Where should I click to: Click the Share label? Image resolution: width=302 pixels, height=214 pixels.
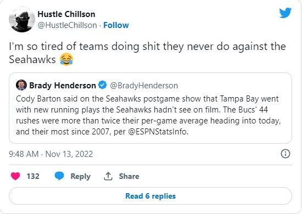(x=129, y=176)
